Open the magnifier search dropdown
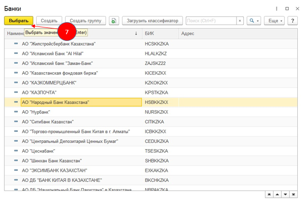Screen dimensions: 303x204 click(x=254, y=21)
